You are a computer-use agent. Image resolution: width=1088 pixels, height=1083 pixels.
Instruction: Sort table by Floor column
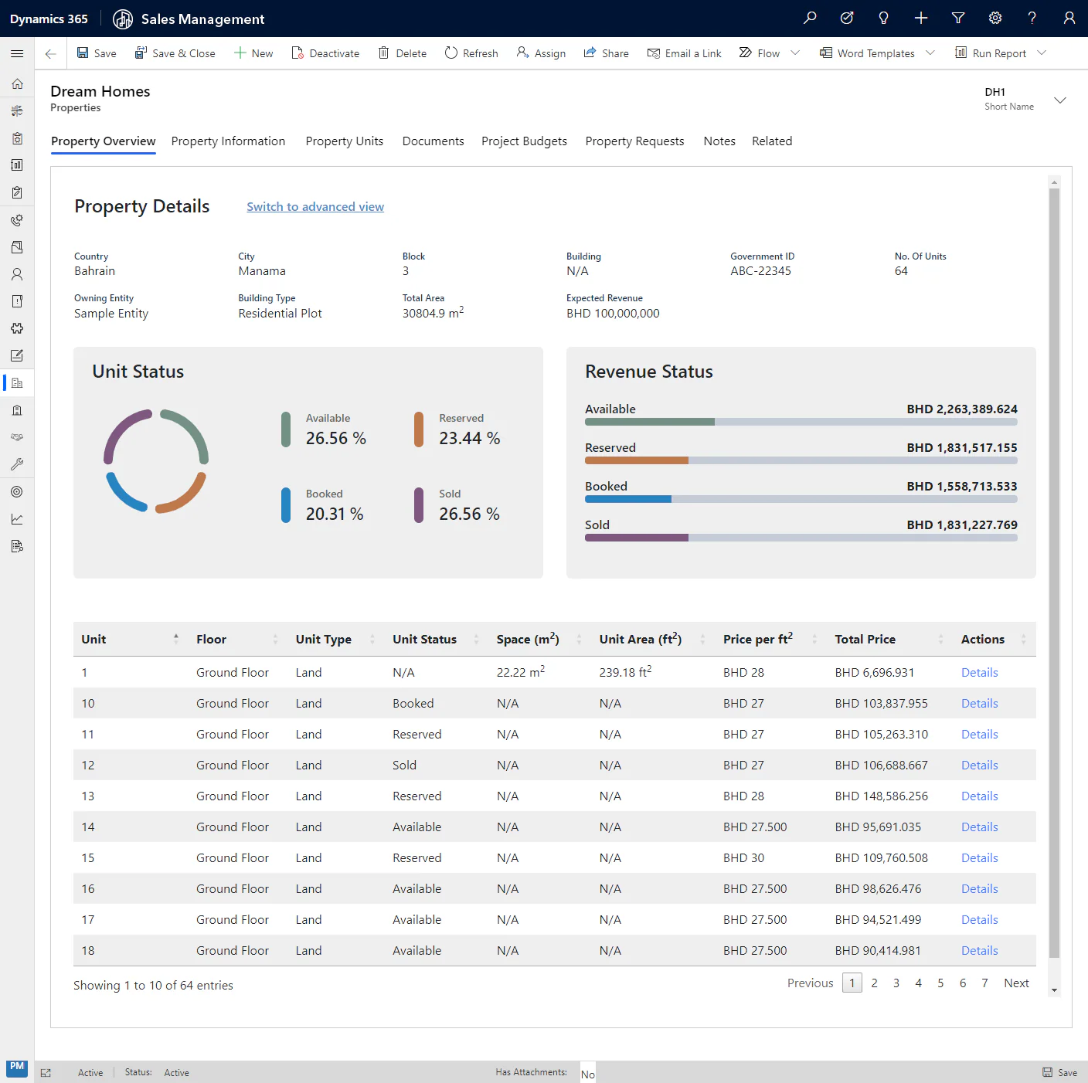click(237, 639)
